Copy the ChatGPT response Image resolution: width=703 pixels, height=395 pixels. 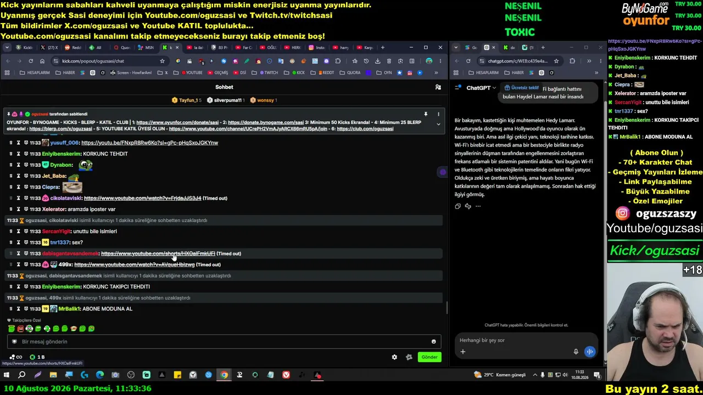(x=457, y=206)
